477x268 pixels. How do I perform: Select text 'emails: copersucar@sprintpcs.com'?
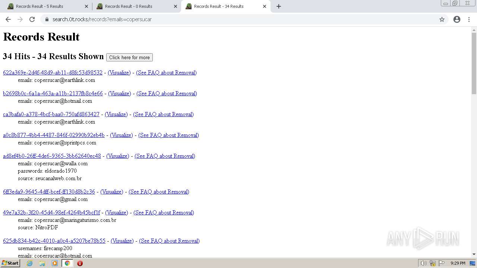point(57,143)
